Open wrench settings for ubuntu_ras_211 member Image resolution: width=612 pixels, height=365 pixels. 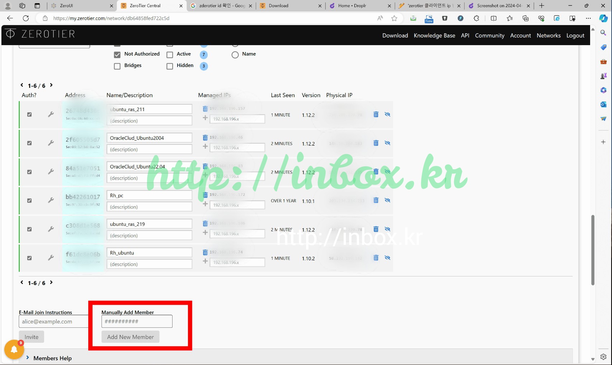pos(51,114)
